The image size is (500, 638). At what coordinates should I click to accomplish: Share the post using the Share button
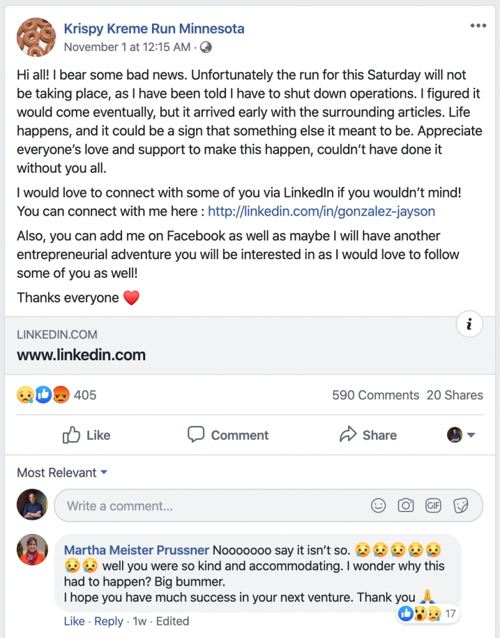(368, 435)
